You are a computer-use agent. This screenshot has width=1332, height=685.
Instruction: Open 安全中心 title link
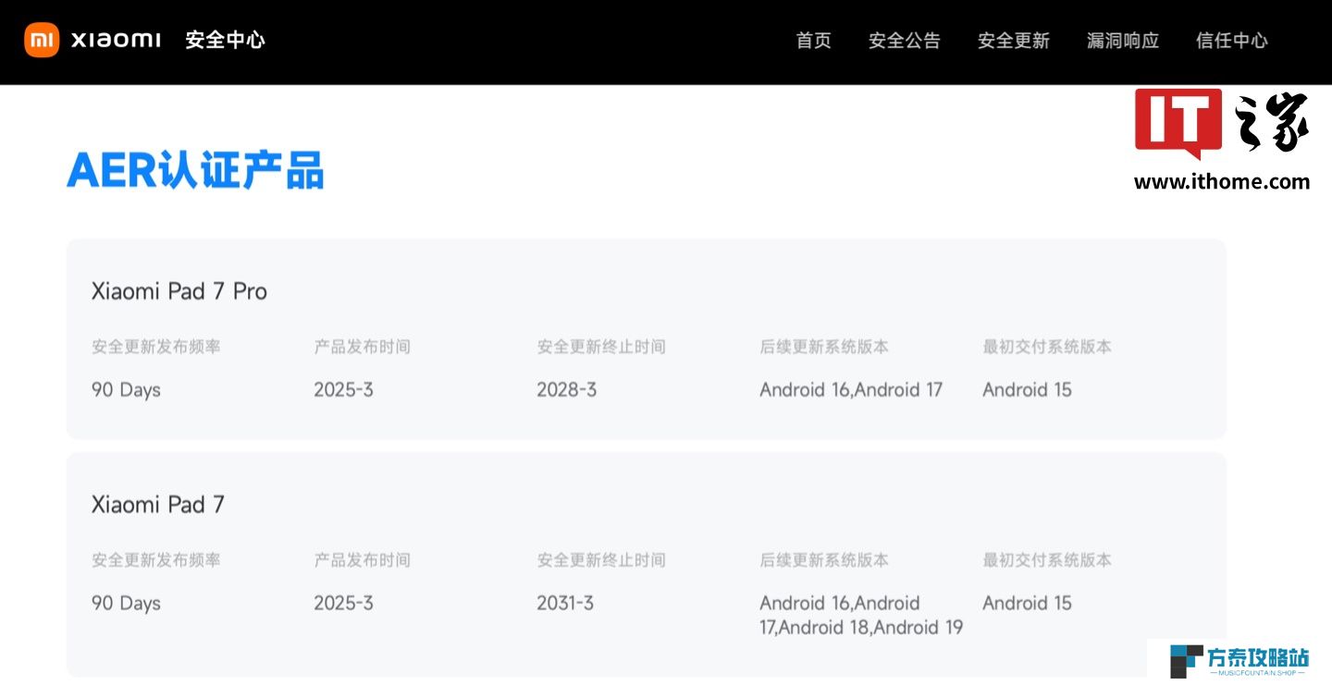(225, 40)
